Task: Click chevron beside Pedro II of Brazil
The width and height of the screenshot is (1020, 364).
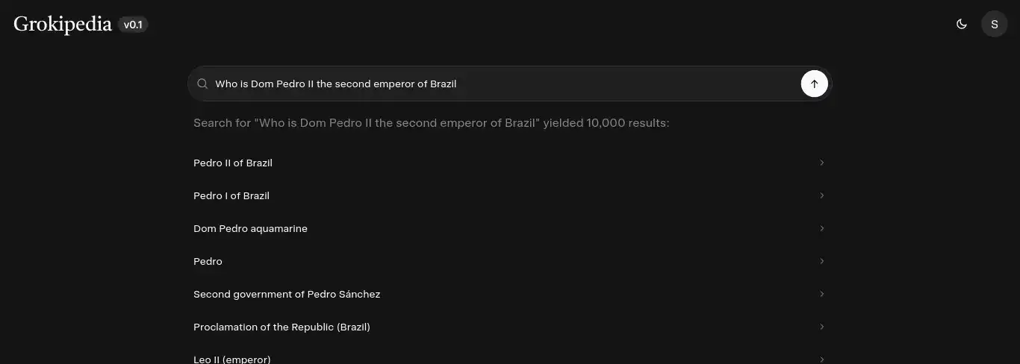Action: (821, 163)
